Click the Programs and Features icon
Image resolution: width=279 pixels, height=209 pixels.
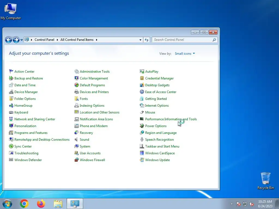11,133
